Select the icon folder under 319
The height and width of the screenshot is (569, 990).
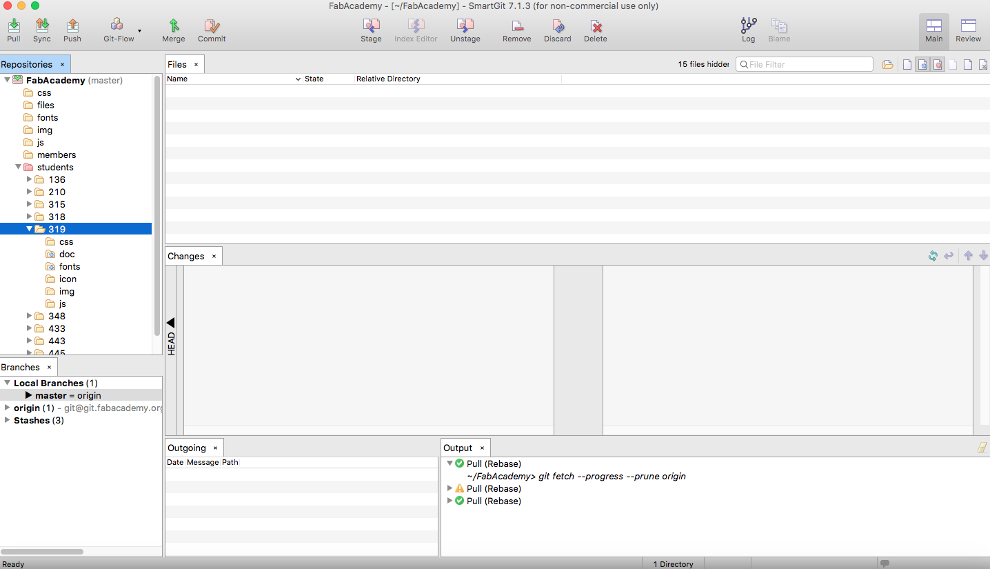(x=68, y=279)
